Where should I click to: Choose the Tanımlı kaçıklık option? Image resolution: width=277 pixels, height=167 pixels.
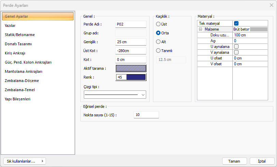tap(158, 51)
